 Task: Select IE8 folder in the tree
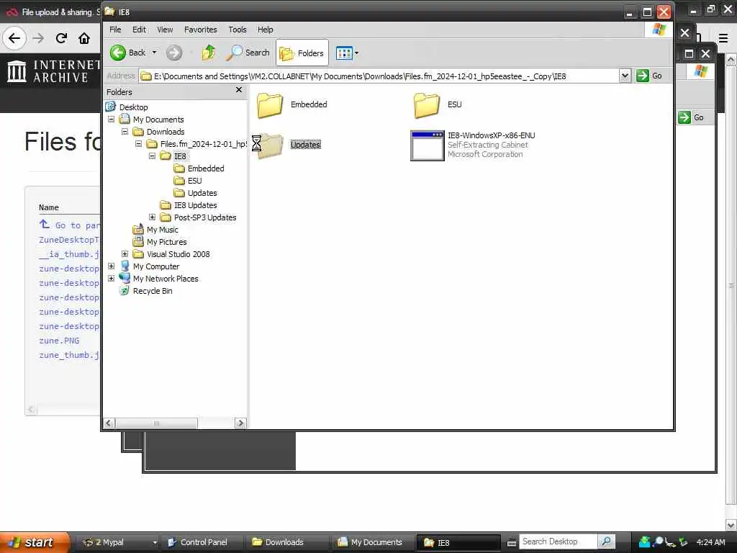point(180,156)
